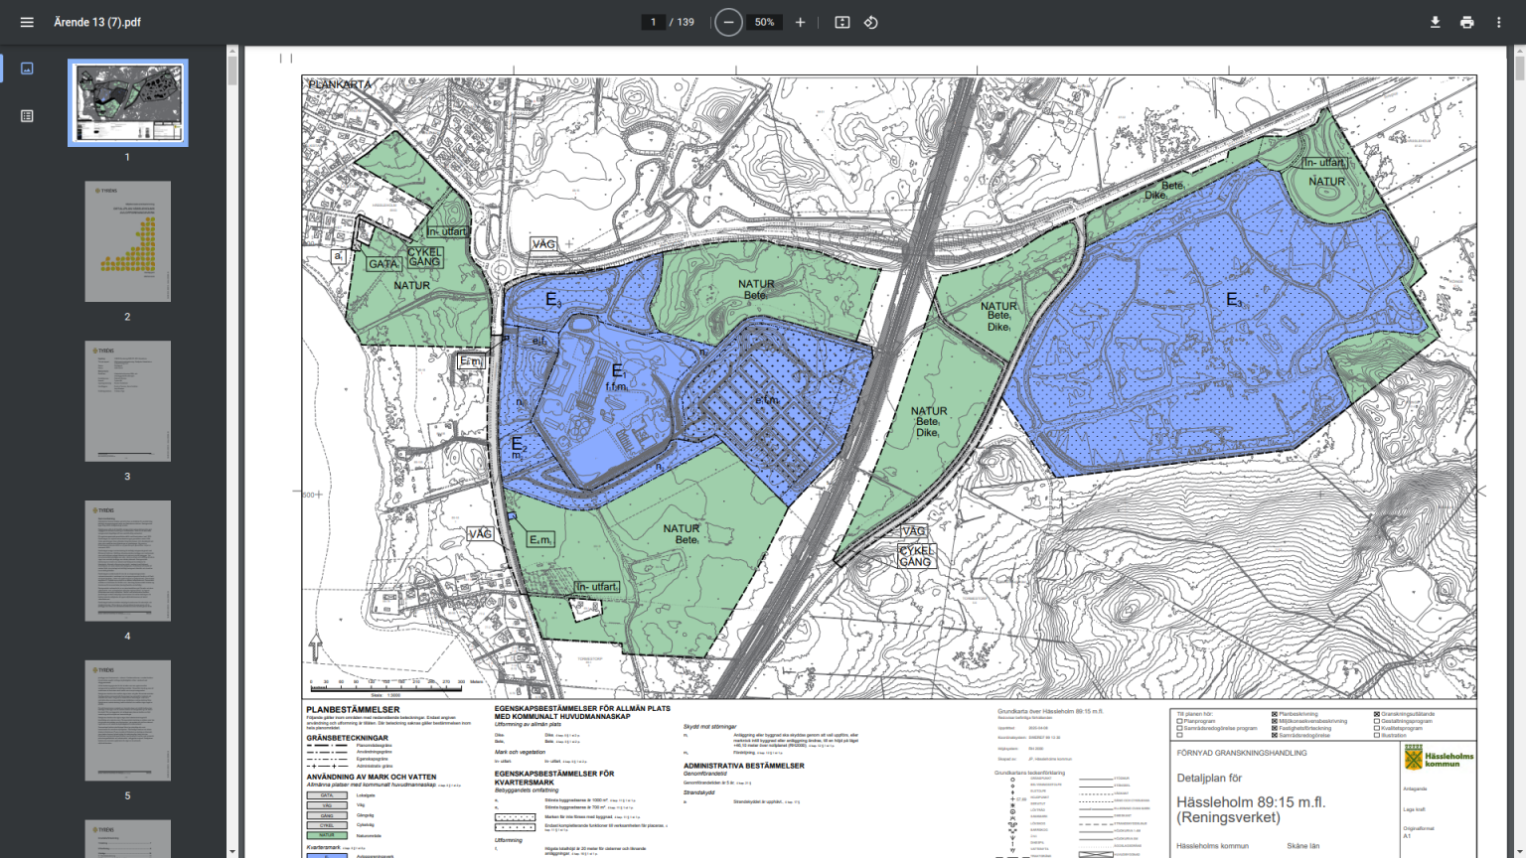This screenshot has height=858, width=1526.
Task: Select page 4 thumbnail
Action: tap(127, 561)
